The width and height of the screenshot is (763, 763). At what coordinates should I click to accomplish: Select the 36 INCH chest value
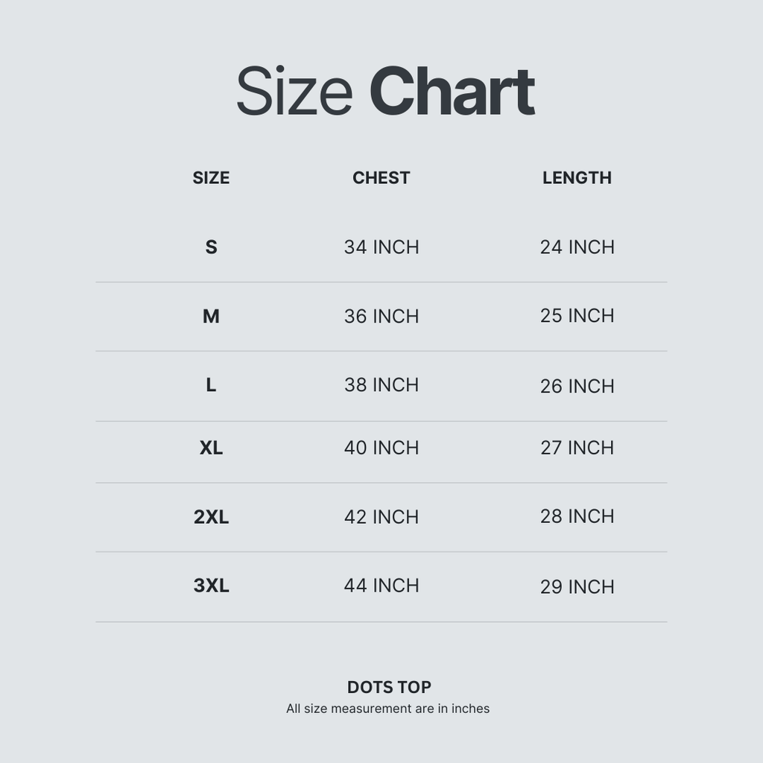tap(381, 317)
